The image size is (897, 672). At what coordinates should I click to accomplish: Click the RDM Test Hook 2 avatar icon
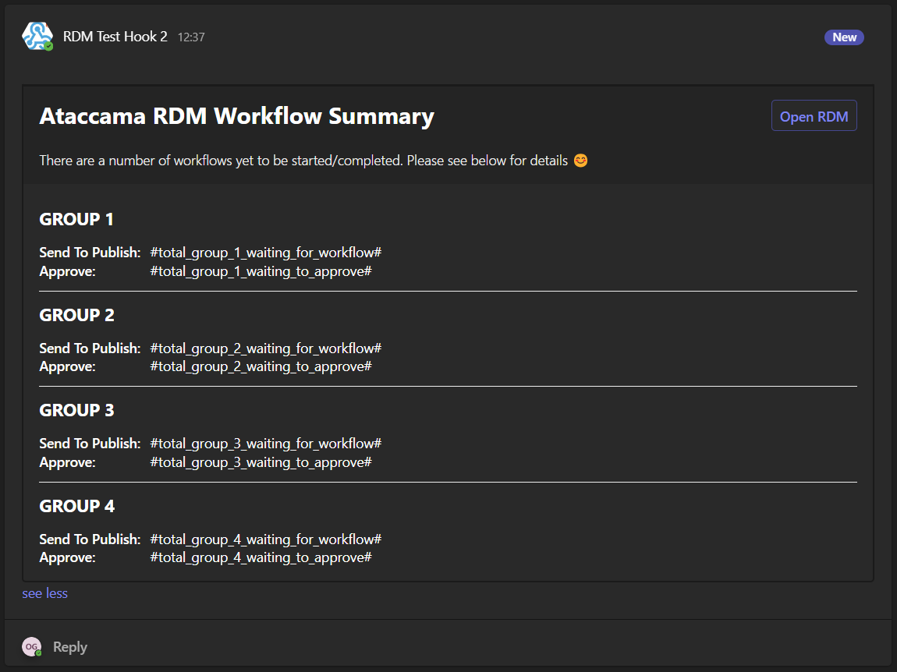(37, 36)
